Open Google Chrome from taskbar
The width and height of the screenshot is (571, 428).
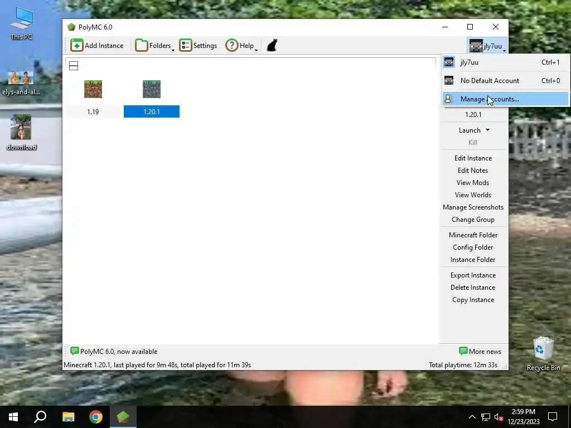96,417
